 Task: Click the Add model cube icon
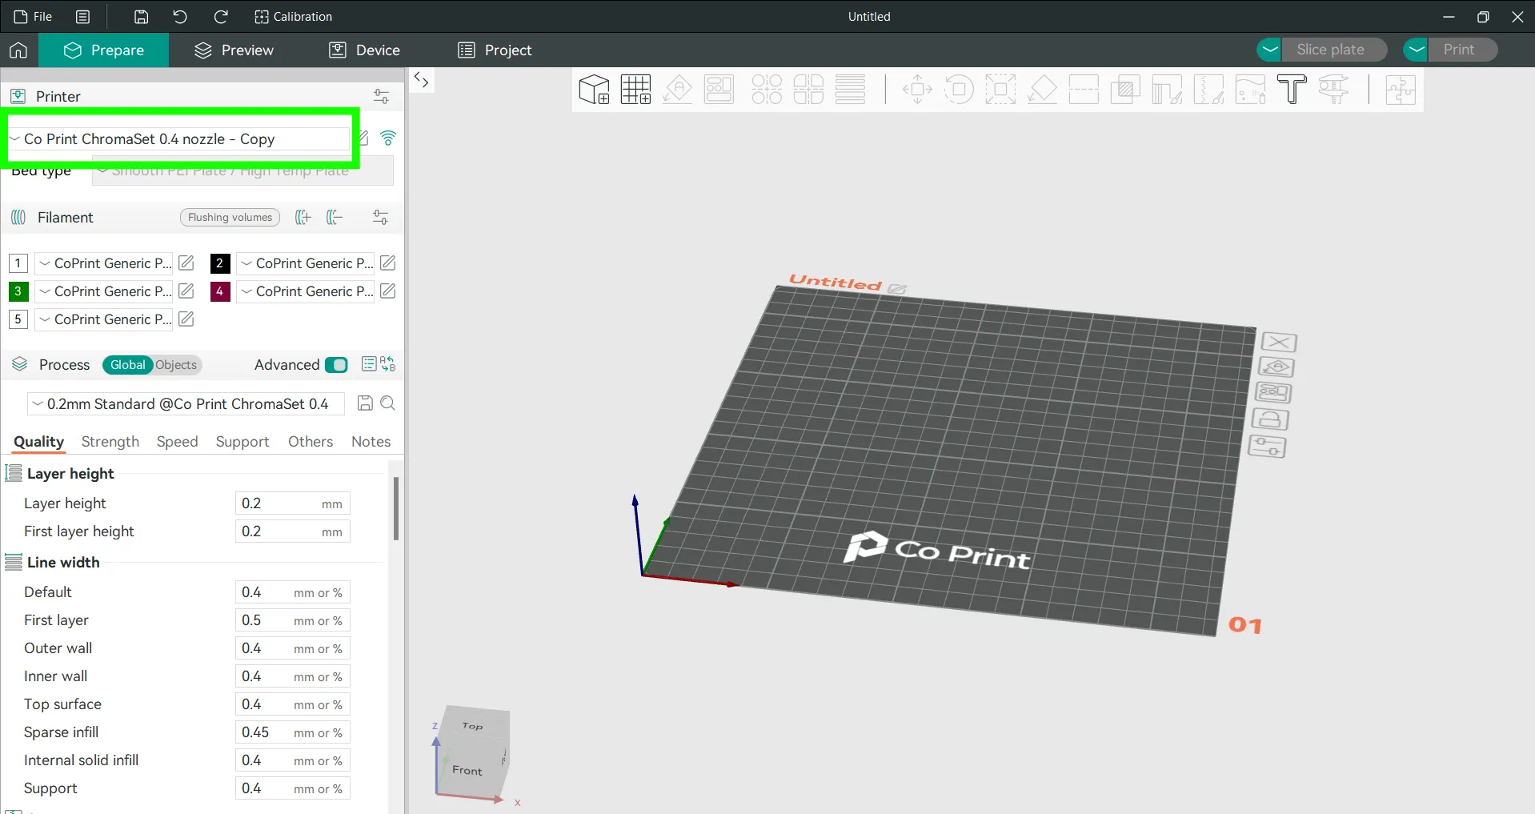point(594,90)
